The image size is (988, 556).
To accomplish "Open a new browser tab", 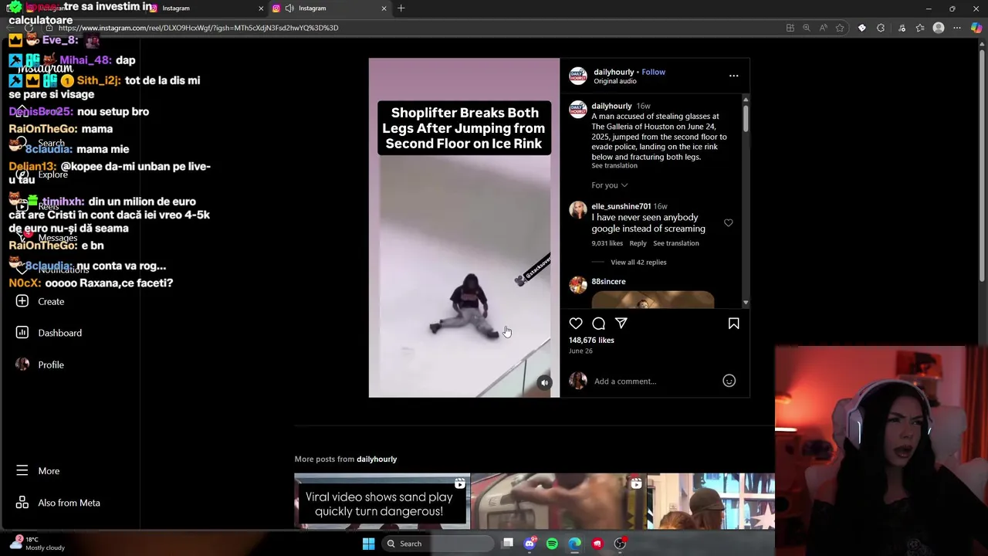I will (401, 8).
